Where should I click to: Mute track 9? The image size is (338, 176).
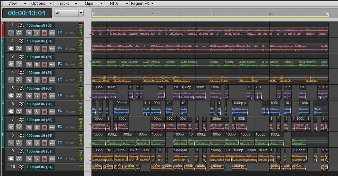point(29,159)
